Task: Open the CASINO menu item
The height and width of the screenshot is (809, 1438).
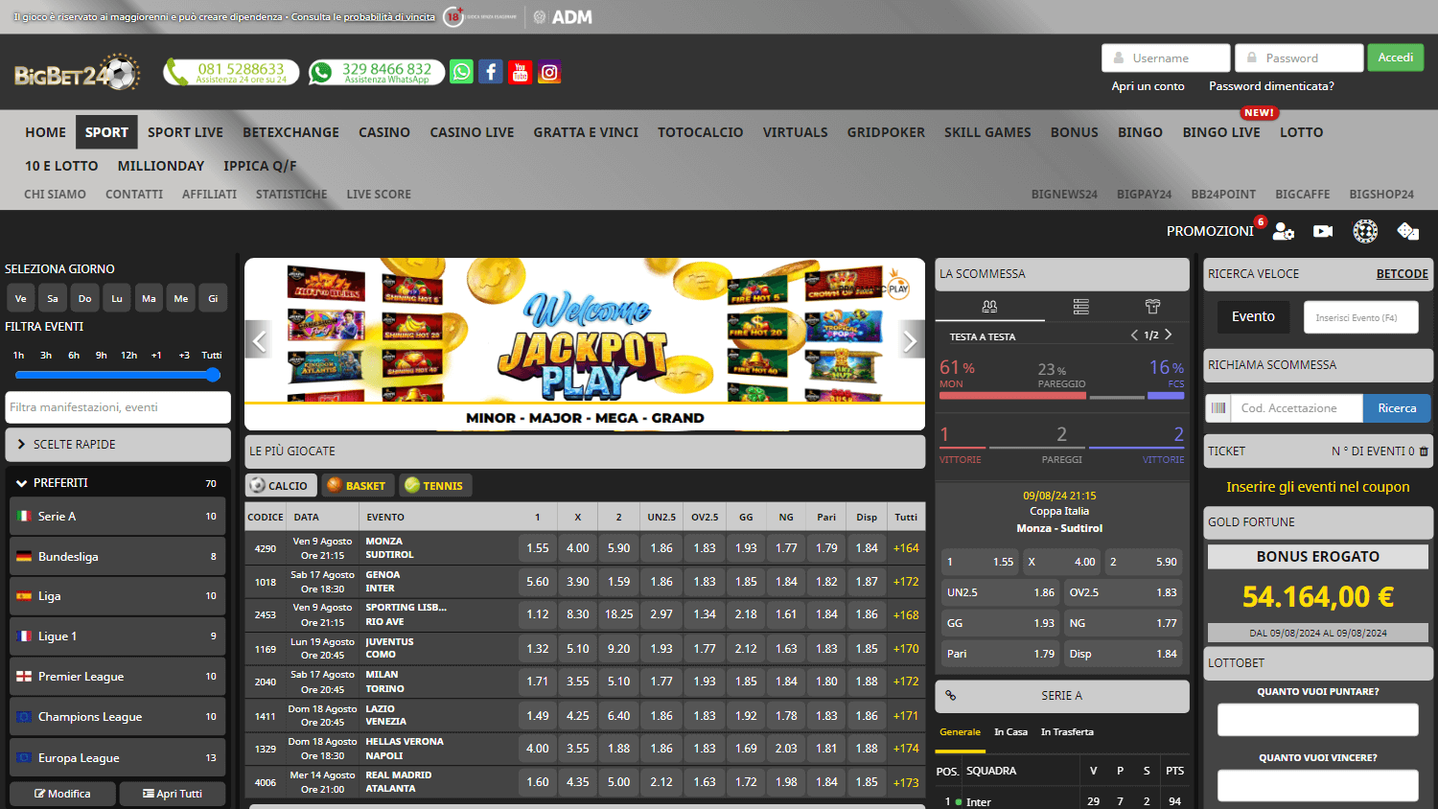Action: click(384, 132)
